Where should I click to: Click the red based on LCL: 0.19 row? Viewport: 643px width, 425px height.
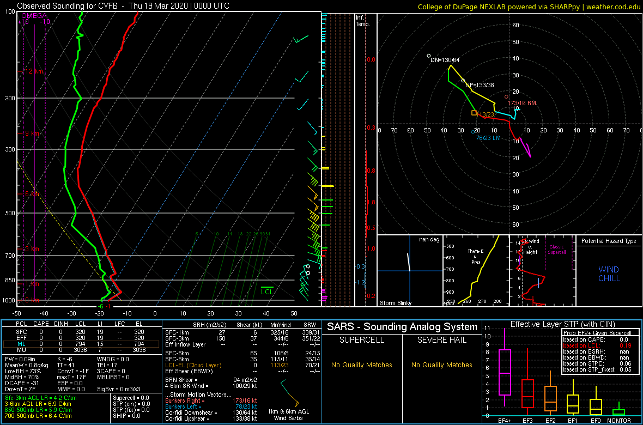tap(597, 346)
